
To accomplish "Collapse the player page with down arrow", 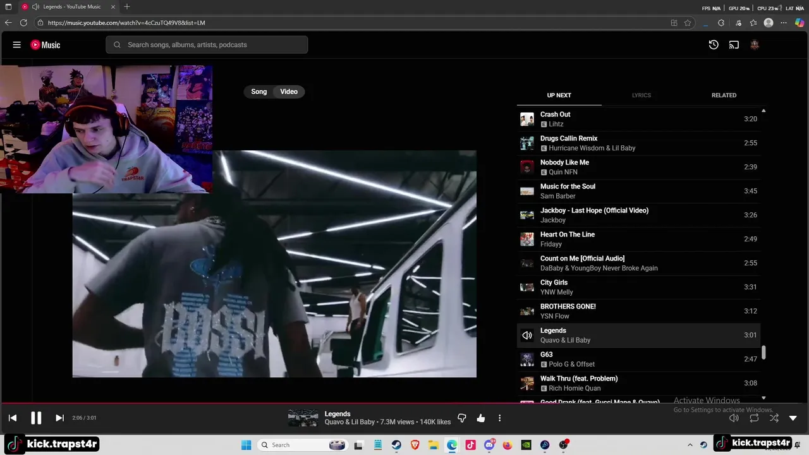I will point(793,418).
